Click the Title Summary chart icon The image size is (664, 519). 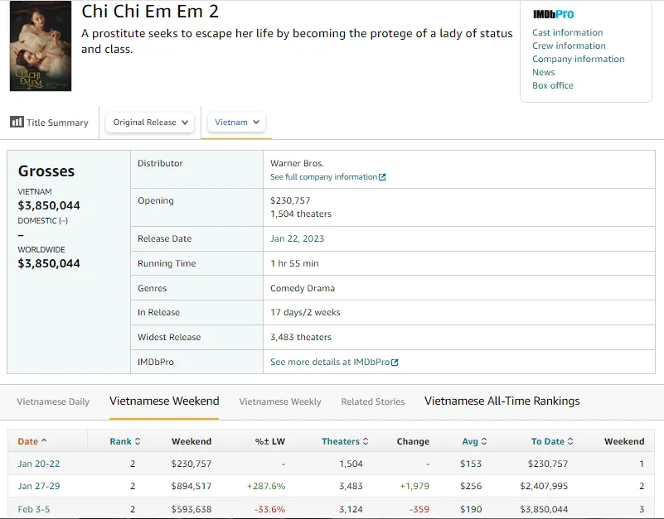point(17,122)
